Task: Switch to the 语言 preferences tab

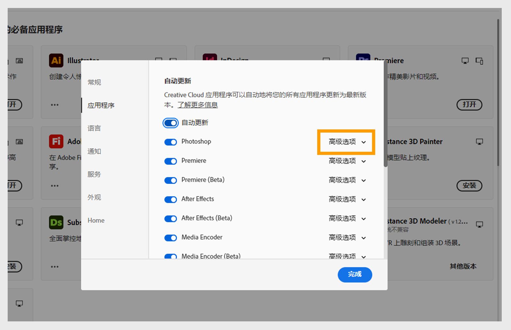Action: coord(94,128)
